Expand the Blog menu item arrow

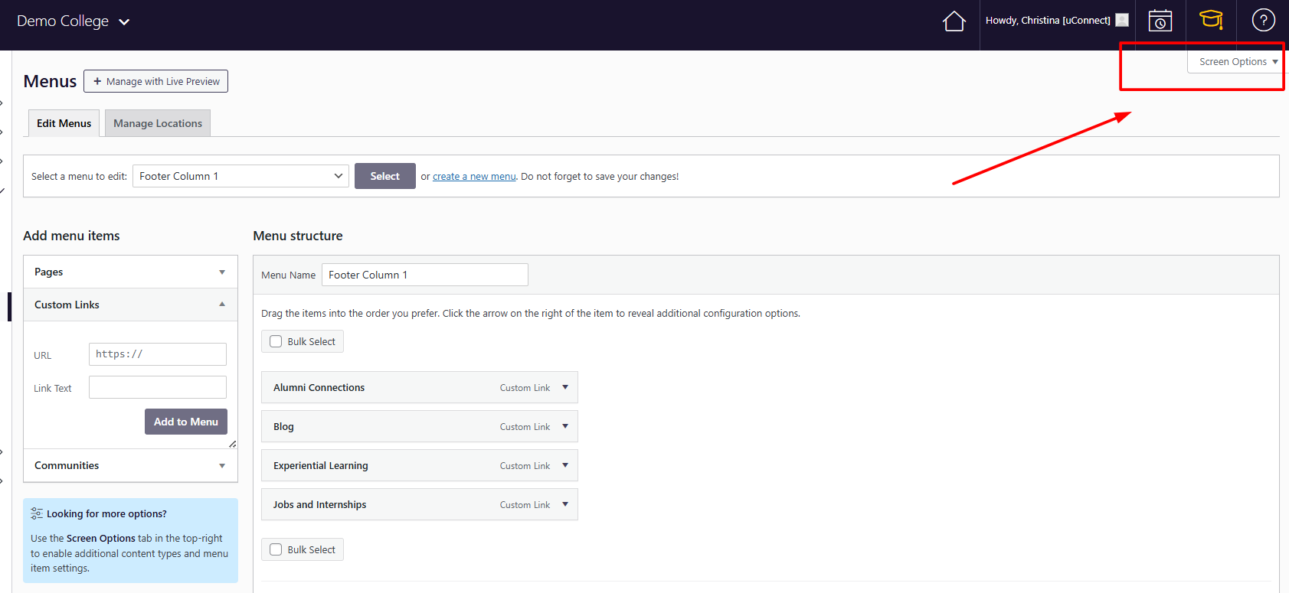[565, 426]
